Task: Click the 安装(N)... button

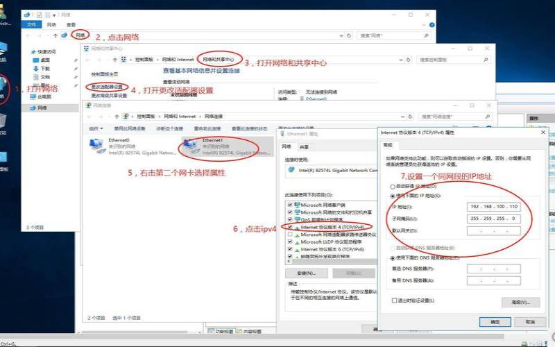Action: click(307, 273)
